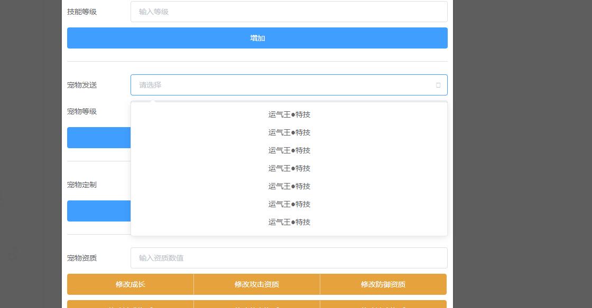
Task: Choose the second 运气王●特技 dropdown option
Action: 289,132
